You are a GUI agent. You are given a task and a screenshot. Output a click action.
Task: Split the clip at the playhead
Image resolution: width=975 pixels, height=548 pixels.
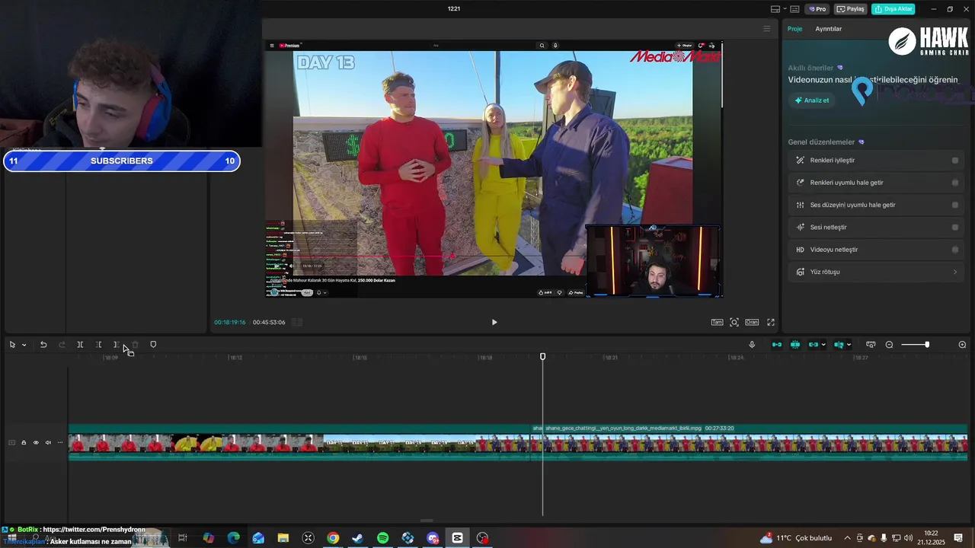point(80,345)
